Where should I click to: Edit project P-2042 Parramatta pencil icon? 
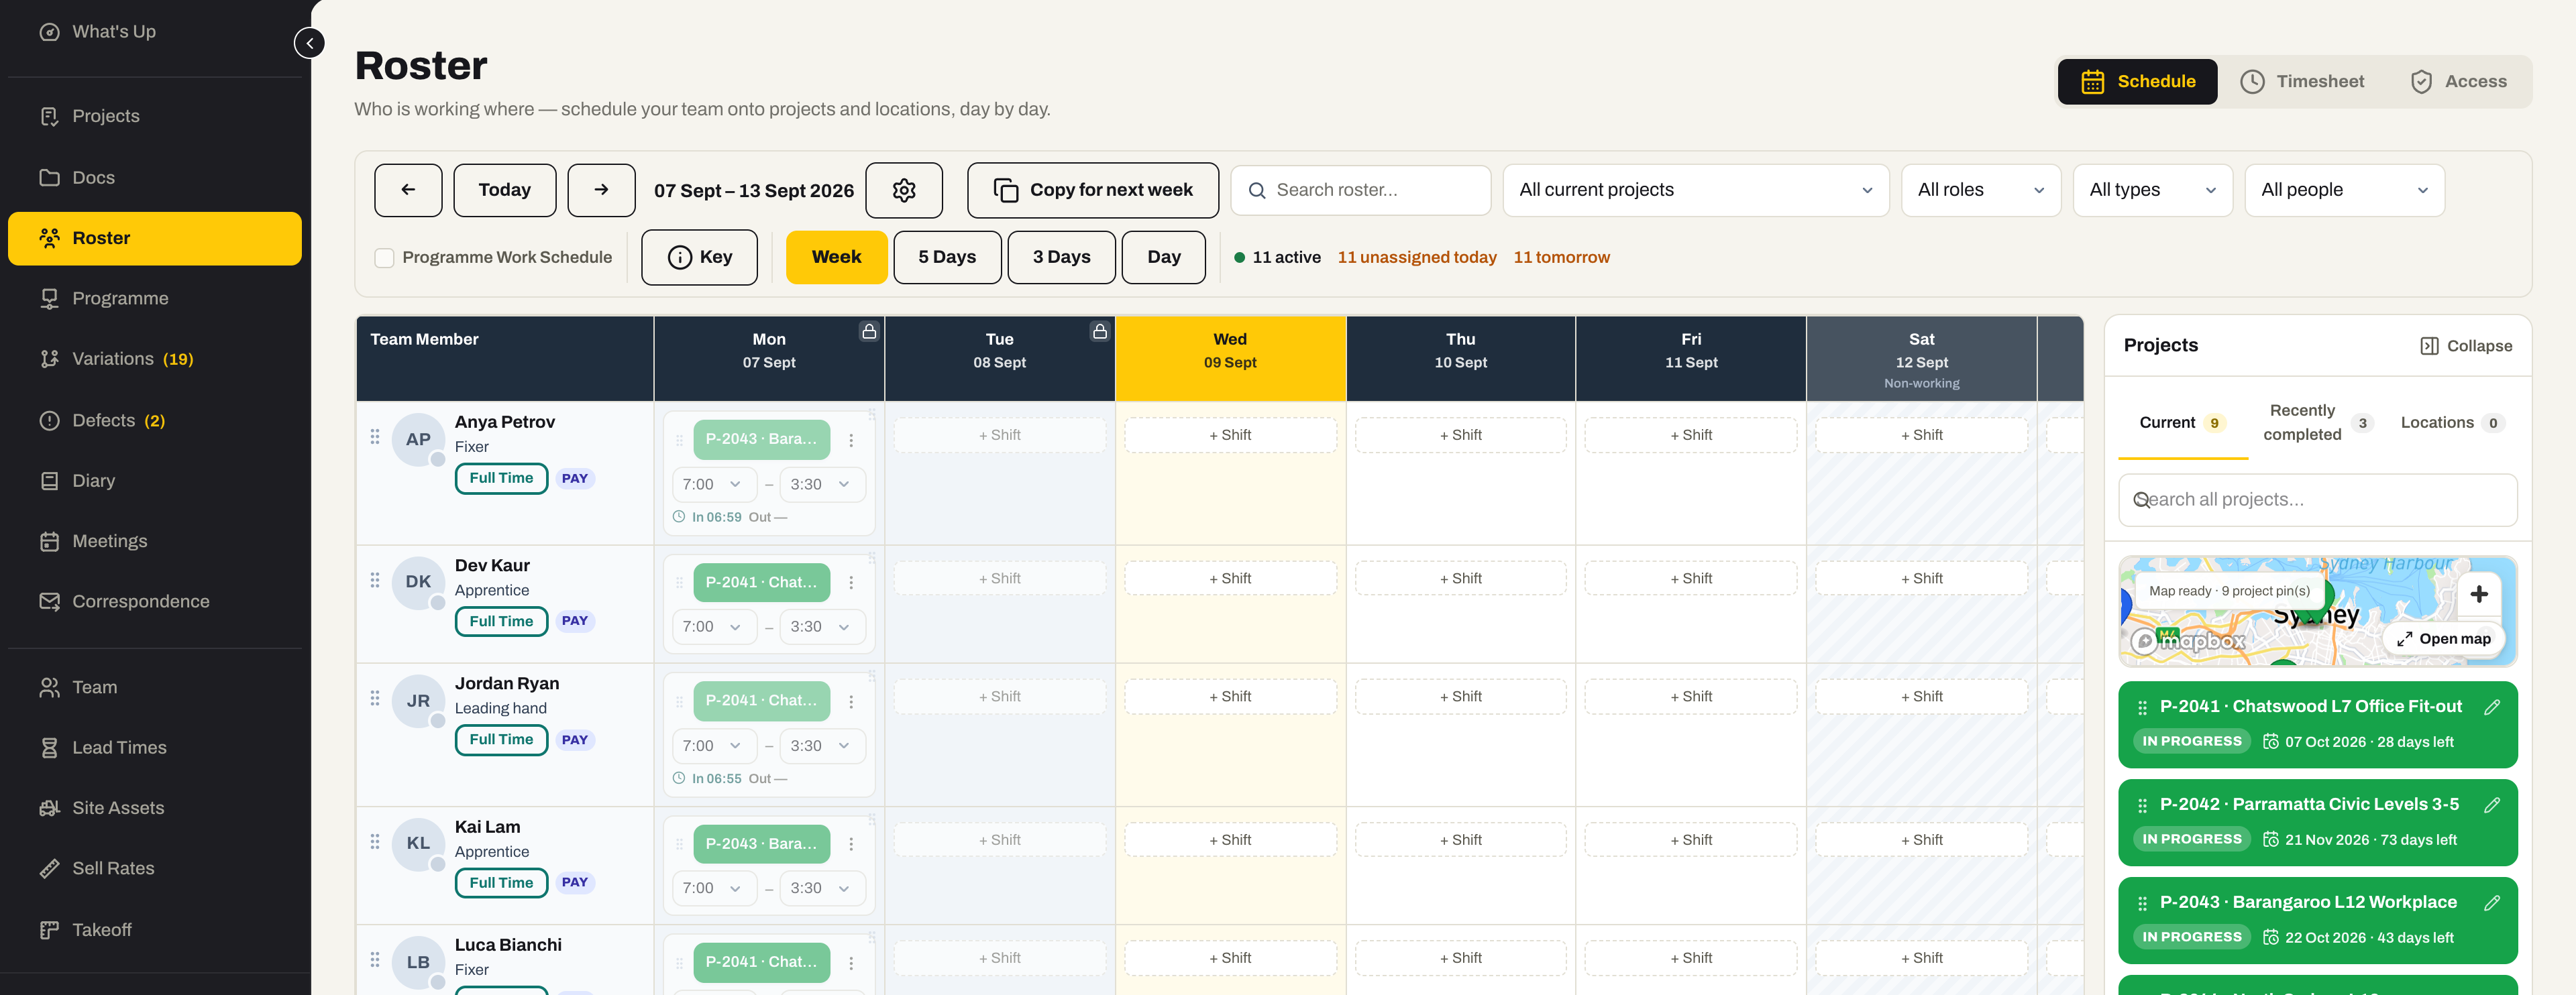pos(2492,805)
